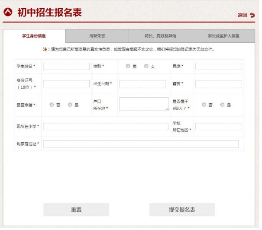Switch to the 学生身份信息 tab
262x230 pixels.
[34, 36]
